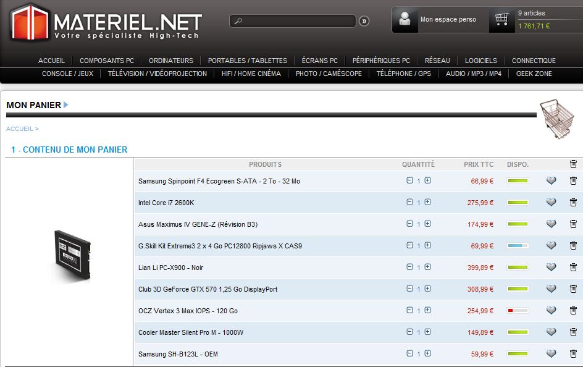Decrease quantity of Cooler Master Silent Pro M
The height and width of the screenshot is (367, 583).
coord(409,332)
